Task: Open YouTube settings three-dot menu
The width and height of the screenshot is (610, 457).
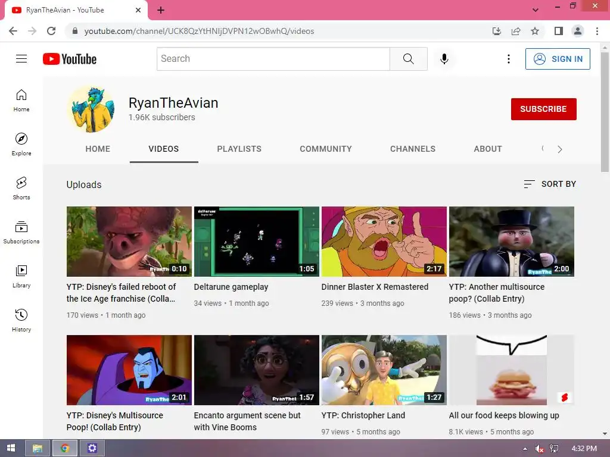Action: pyautogui.click(x=509, y=59)
